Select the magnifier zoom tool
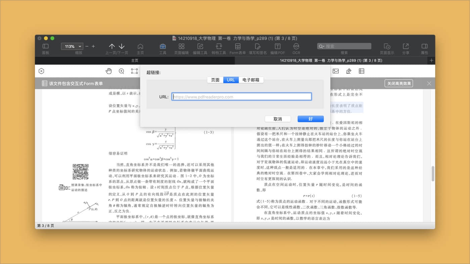The height and width of the screenshot is (264, 470). point(122,71)
